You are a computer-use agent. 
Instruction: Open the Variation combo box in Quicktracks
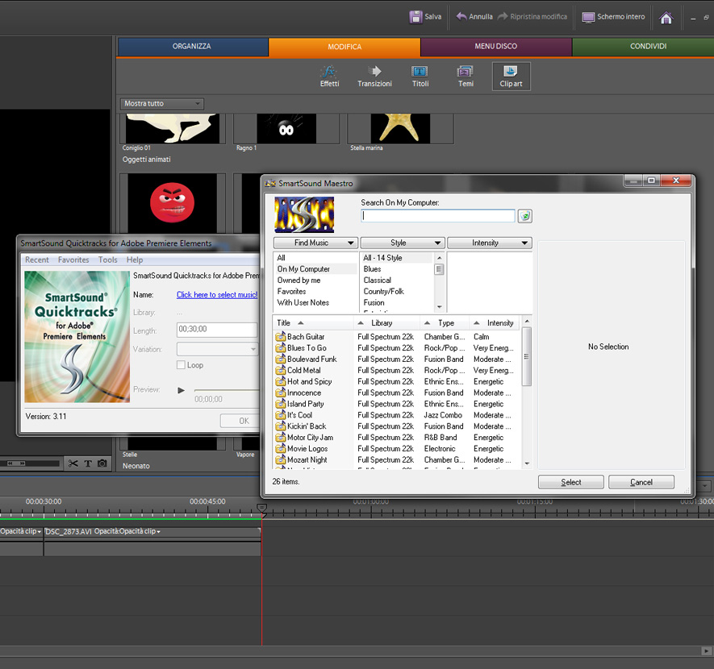(x=217, y=349)
